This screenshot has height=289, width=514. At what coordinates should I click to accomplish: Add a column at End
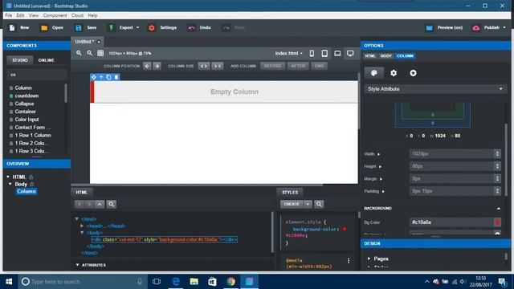(x=319, y=66)
